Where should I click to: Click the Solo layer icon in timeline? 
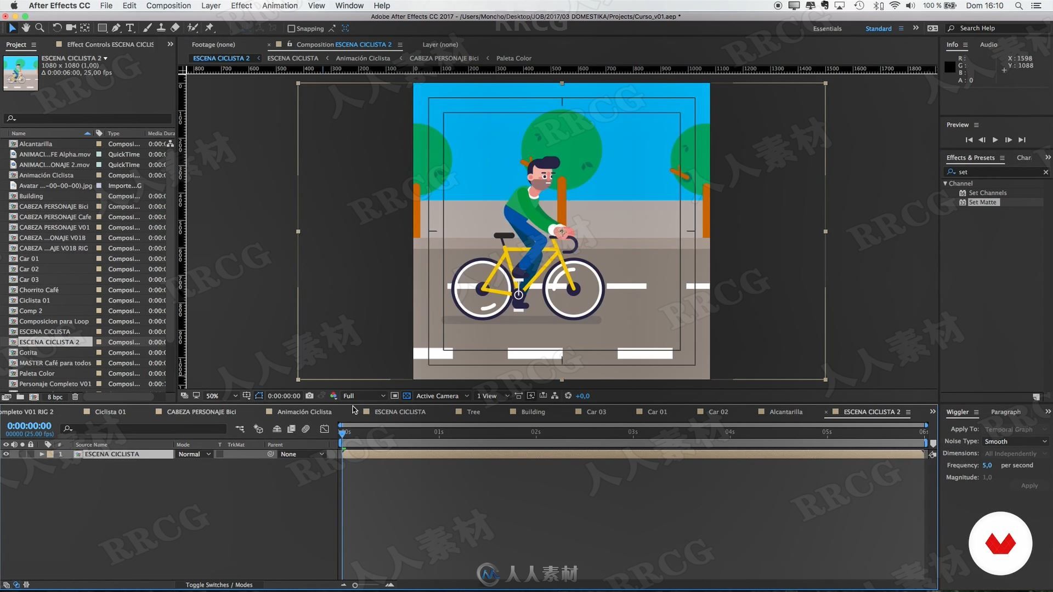click(22, 454)
